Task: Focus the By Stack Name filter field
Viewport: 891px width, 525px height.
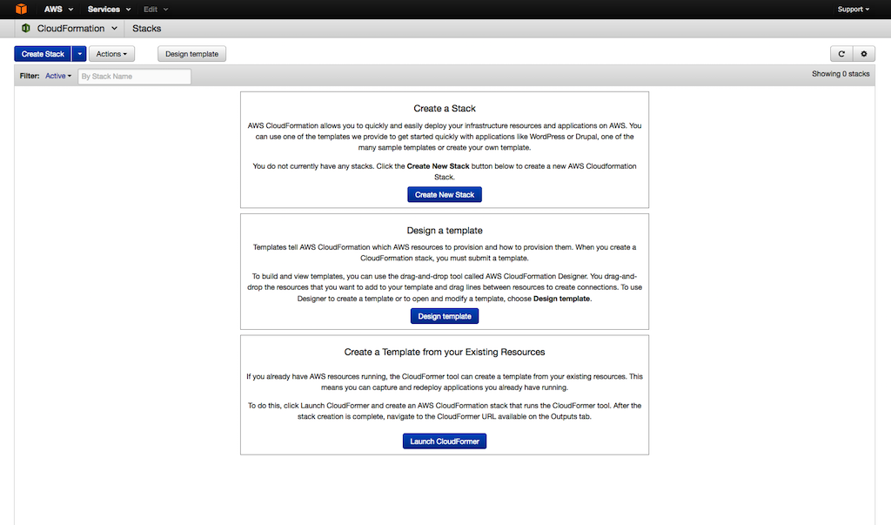Action: 134,77
